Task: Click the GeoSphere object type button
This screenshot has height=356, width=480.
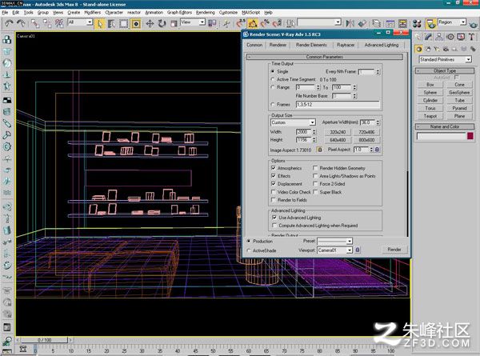Action: [459, 93]
